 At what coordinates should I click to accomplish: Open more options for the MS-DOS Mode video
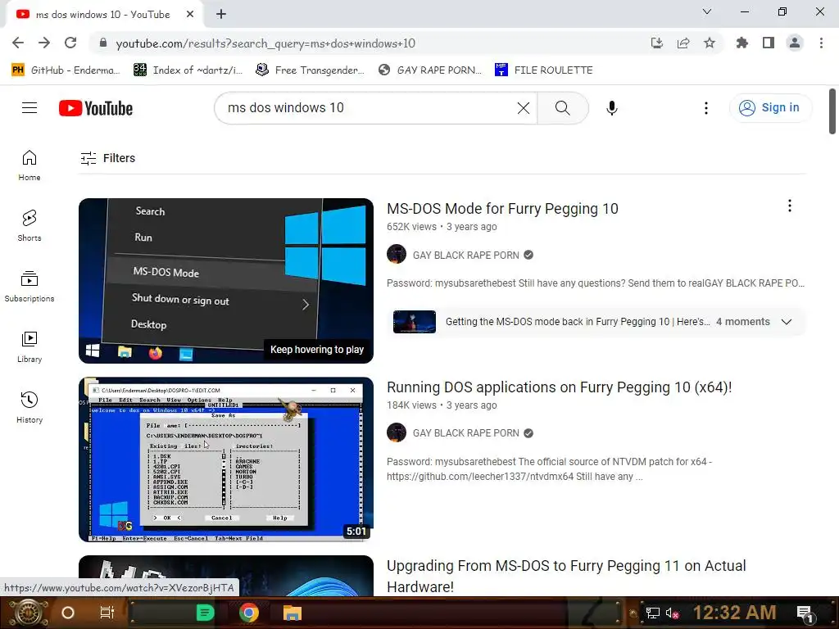(789, 206)
